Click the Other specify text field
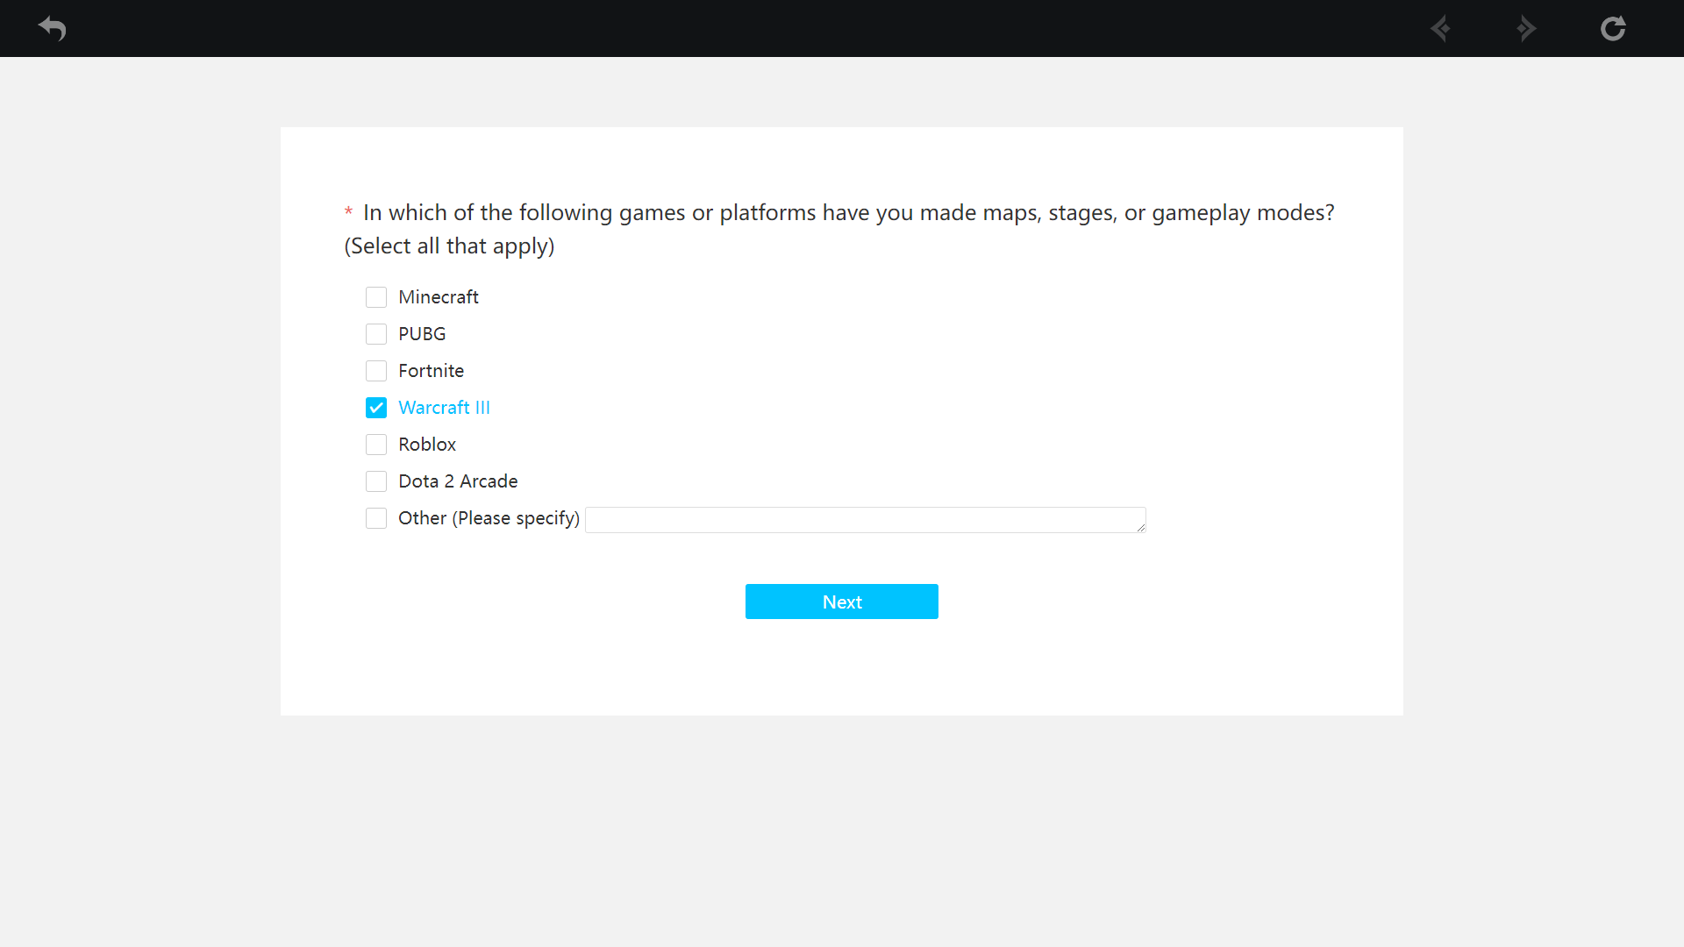This screenshot has width=1684, height=947. point(866,520)
